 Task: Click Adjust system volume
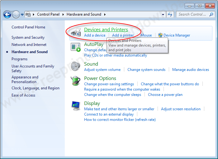102,70
